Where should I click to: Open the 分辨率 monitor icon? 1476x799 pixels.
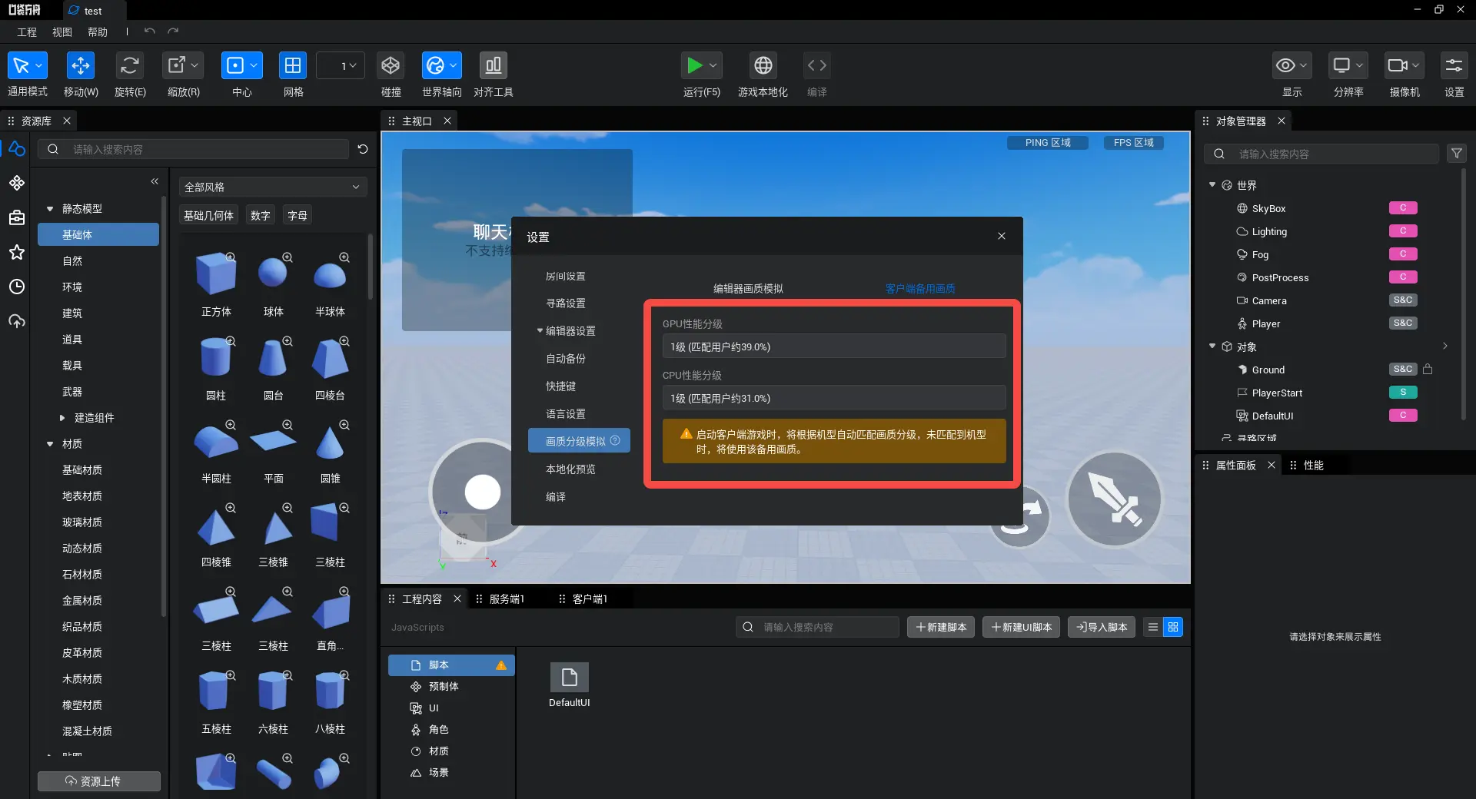coord(1341,65)
